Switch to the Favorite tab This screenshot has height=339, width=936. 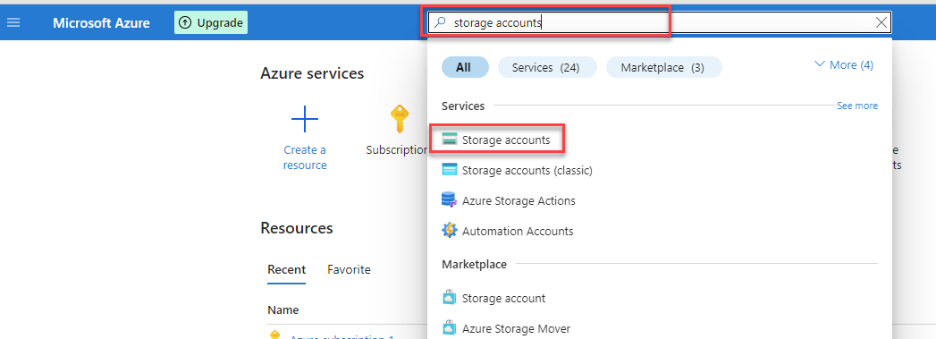350,270
